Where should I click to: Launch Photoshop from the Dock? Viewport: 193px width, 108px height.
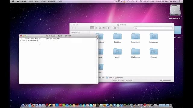pyautogui.click(x=57, y=105)
